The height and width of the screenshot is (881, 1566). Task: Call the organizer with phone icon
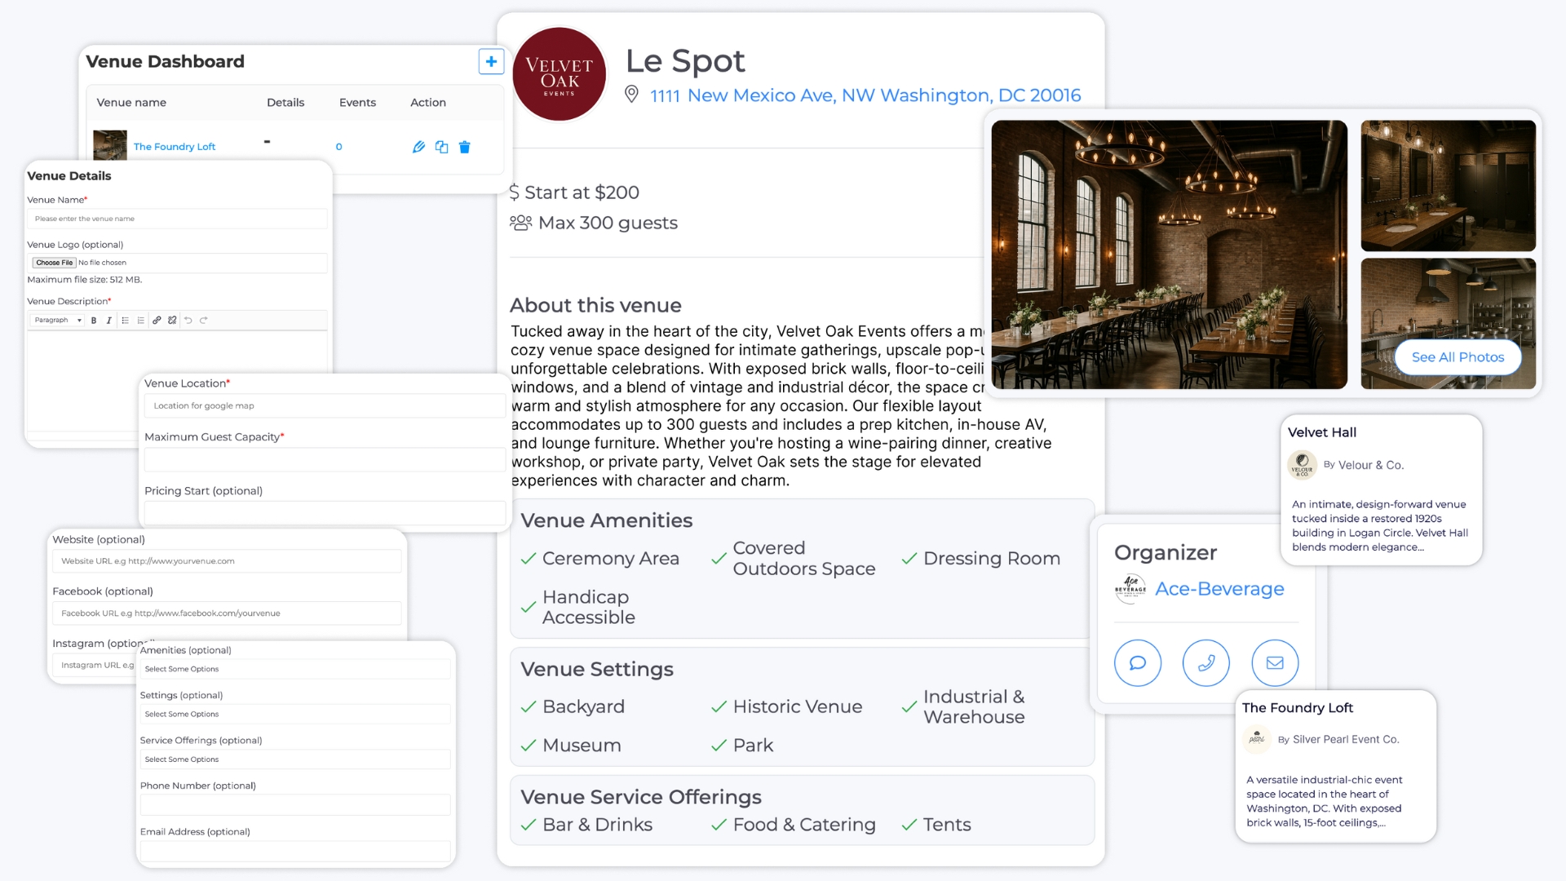point(1205,662)
